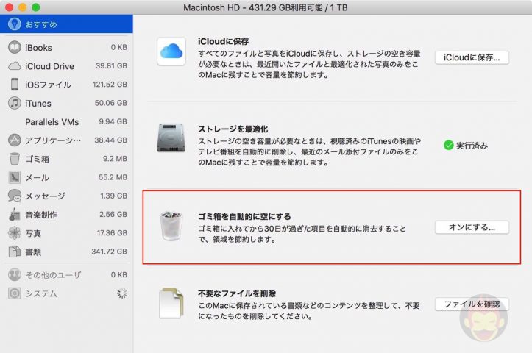Click the hard drive icon for ストレージを最適化
532x353 pixels.
tap(171, 138)
